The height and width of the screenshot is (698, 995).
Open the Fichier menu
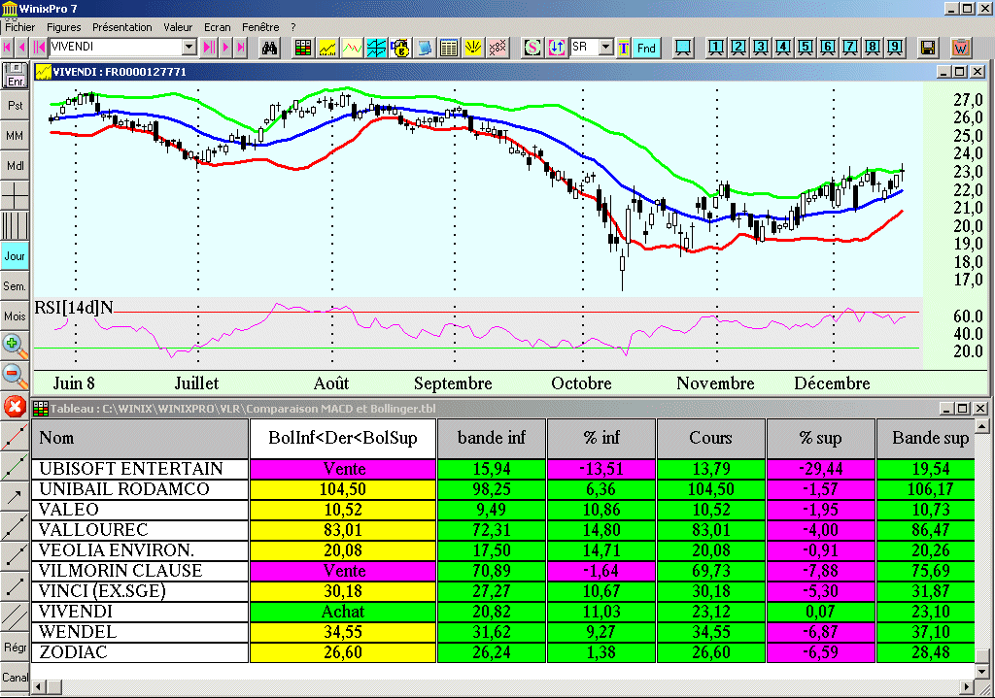coord(20,27)
